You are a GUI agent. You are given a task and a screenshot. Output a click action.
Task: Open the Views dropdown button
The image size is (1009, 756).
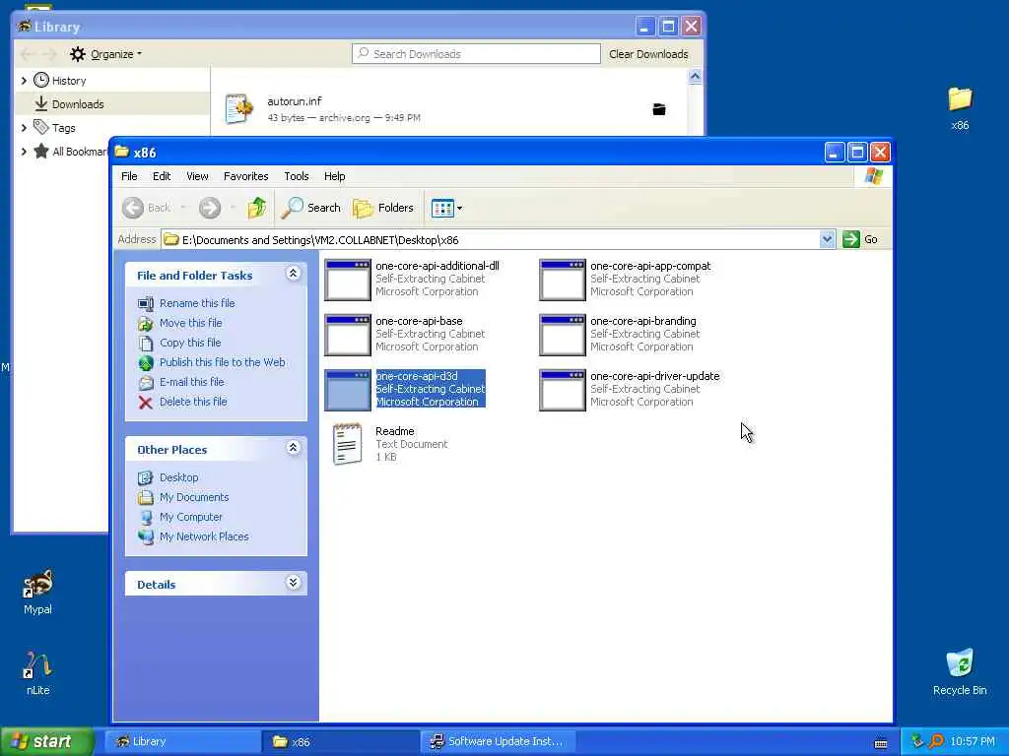[446, 208]
